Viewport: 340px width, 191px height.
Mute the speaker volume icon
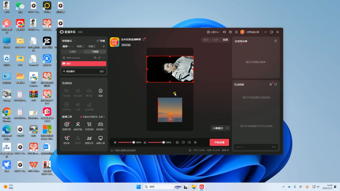[145, 142]
